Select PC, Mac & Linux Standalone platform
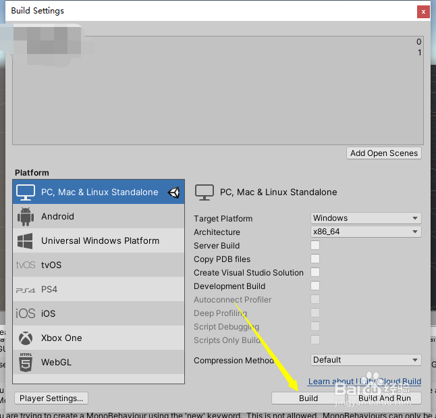This screenshot has width=436, height=418. click(99, 192)
